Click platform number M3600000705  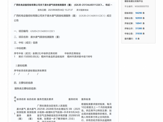coord(142,7)
